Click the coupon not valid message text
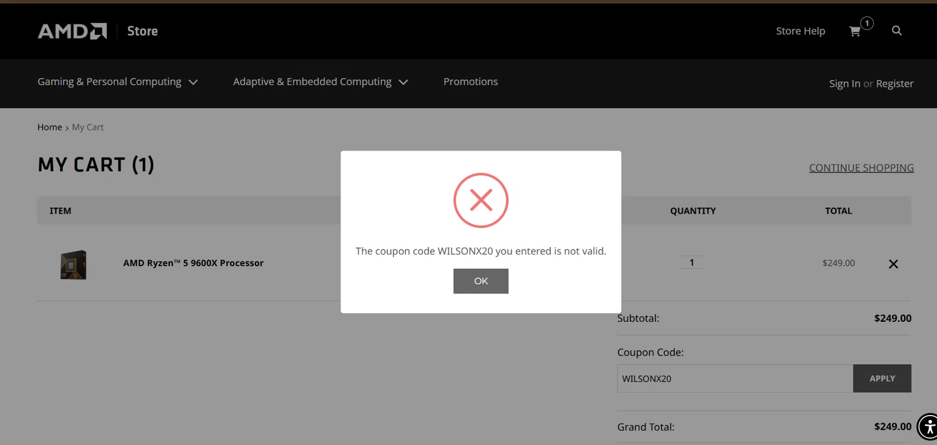937x445 pixels. tap(481, 251)
